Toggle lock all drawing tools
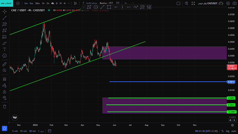This screenshot has height=134, width=238. [4, 92]
